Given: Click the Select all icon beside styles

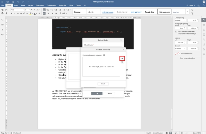Looking at the screenshot, I should point(192,13).
